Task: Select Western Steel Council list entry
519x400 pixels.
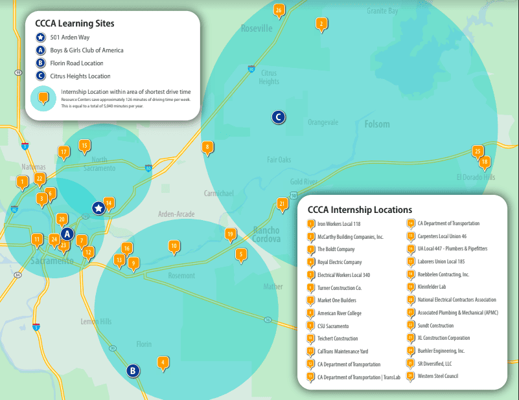Action: click(437, 375)
